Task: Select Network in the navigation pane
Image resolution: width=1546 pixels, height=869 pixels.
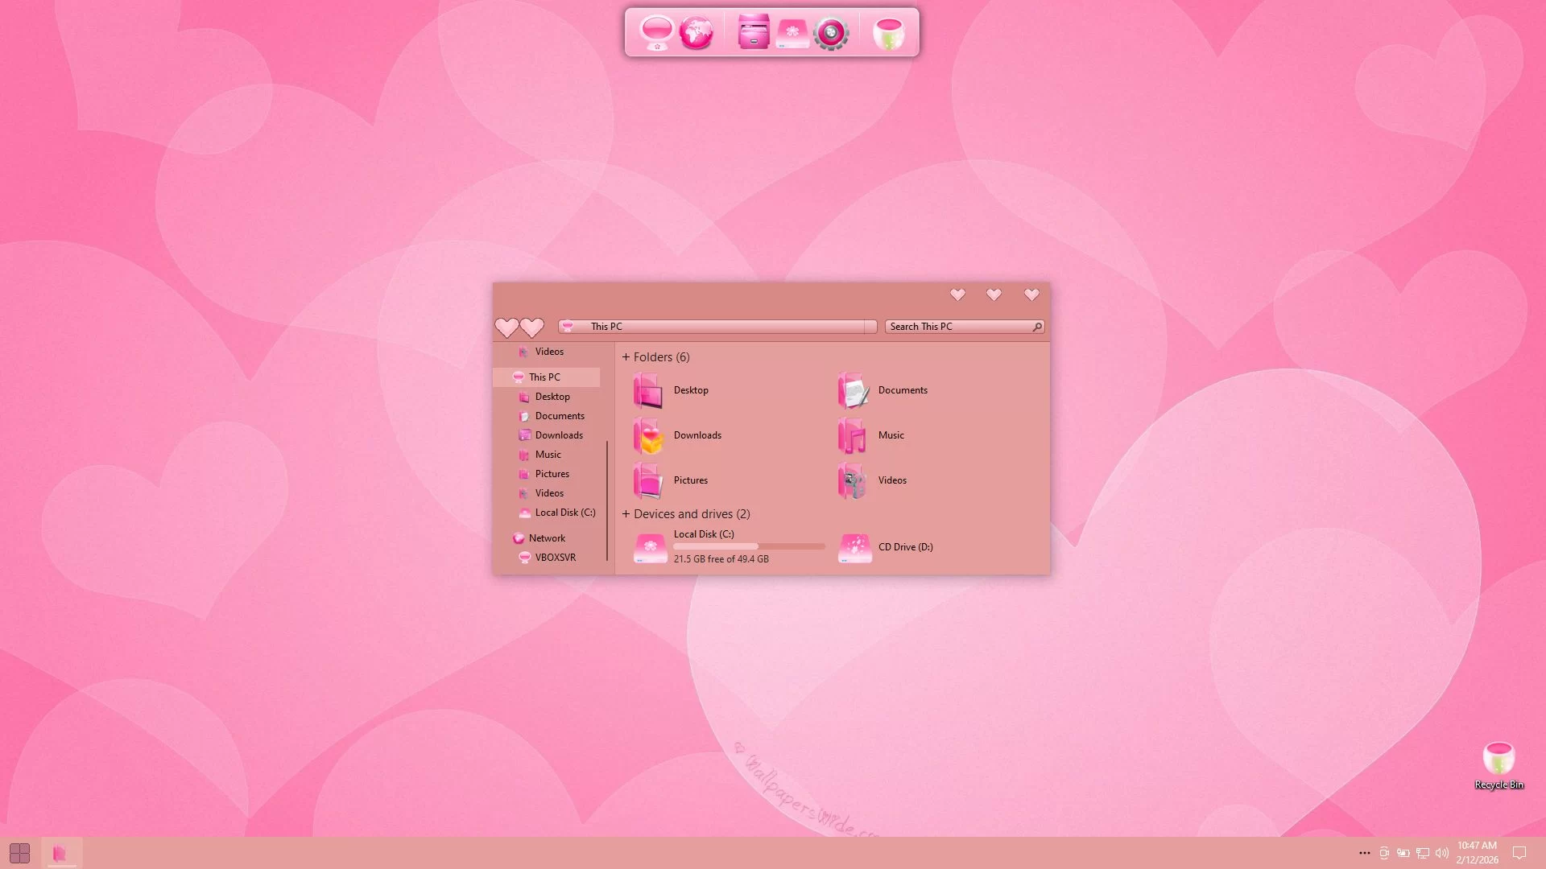Action: 547,538
